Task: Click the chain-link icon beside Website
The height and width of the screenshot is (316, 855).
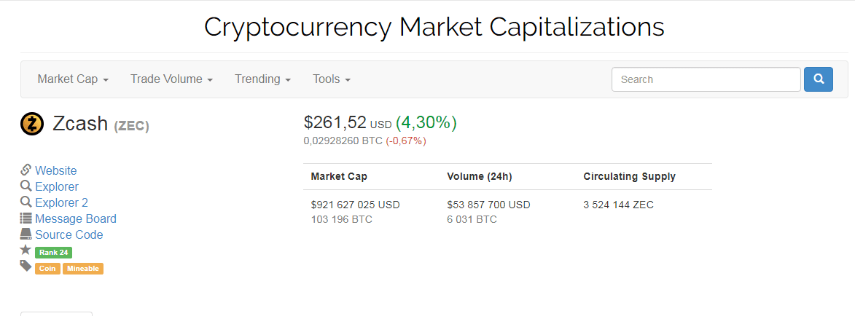Action: (26, 170)
